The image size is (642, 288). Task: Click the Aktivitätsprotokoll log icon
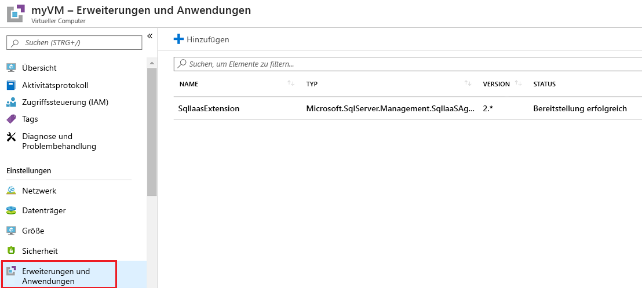point(11,85)
